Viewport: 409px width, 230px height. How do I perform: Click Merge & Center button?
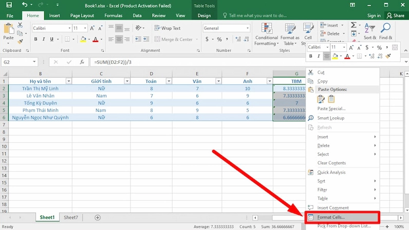174,39
